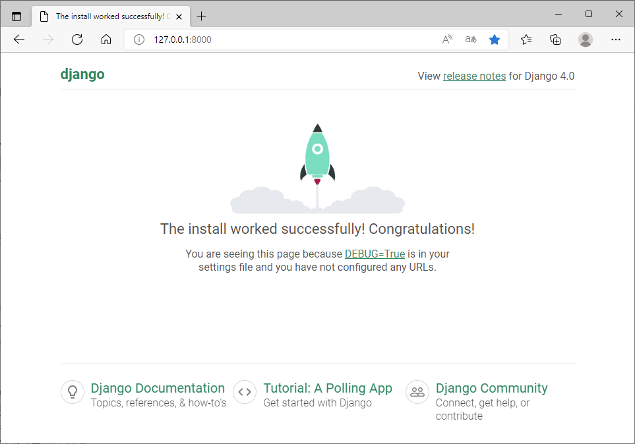Open tab actions menu icon
635x444 pixels.
[x=16, y=16]
